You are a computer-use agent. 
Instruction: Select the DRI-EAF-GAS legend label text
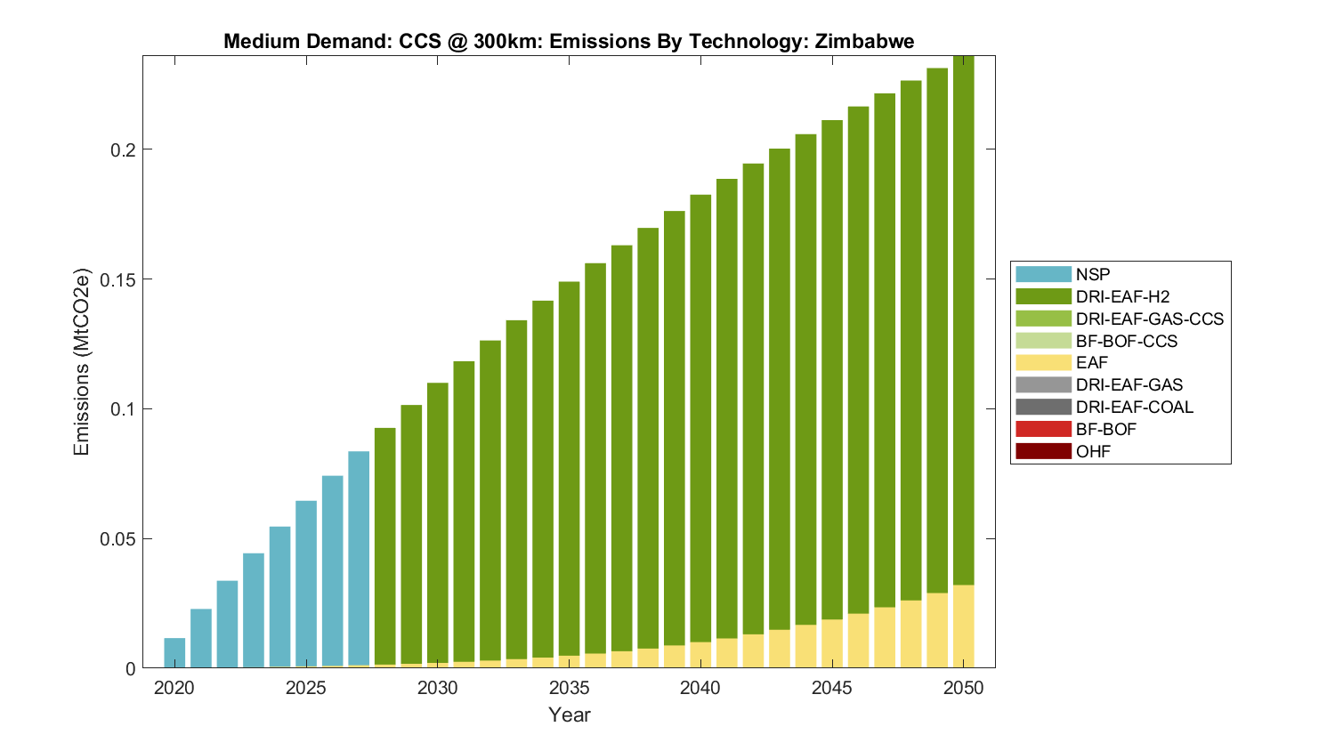pyautogui.click(x=1129, y=385)
